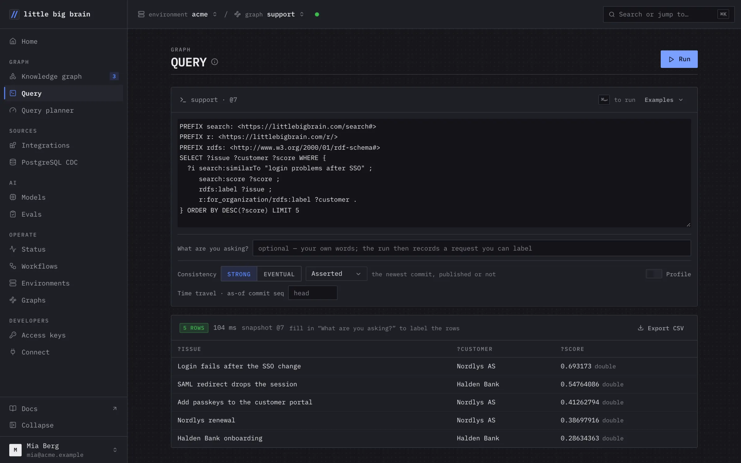Open the Docs link
Screen dimensions: 741x463
tap(64, 408)
